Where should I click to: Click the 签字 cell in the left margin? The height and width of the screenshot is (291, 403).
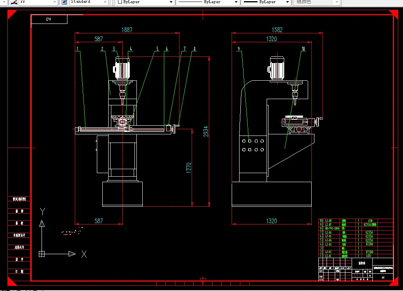19,259
